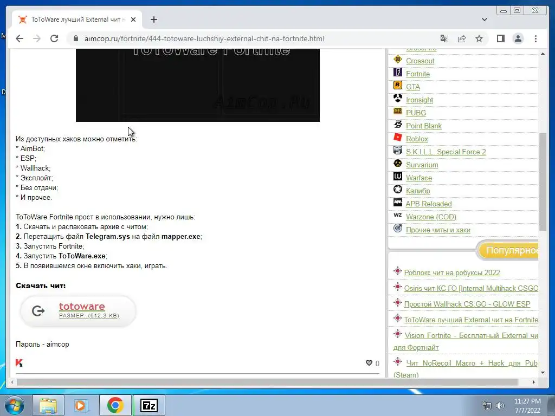Open Vision Fortnite Бесплатный External link
This screenshot has width=555, height=416.
tap(466, 341)
